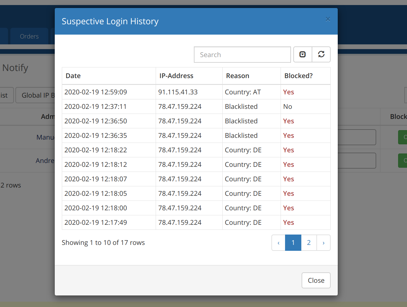Click the Search box to enter a filter
Screen dimensions: 407x307
242,54
